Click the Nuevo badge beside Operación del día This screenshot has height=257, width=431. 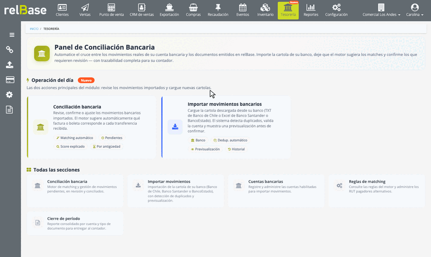pyautogui.click(x=86, y=80)
